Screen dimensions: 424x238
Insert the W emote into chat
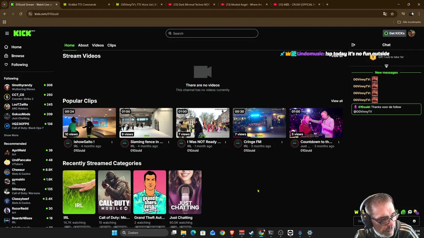tap(356, 212)
